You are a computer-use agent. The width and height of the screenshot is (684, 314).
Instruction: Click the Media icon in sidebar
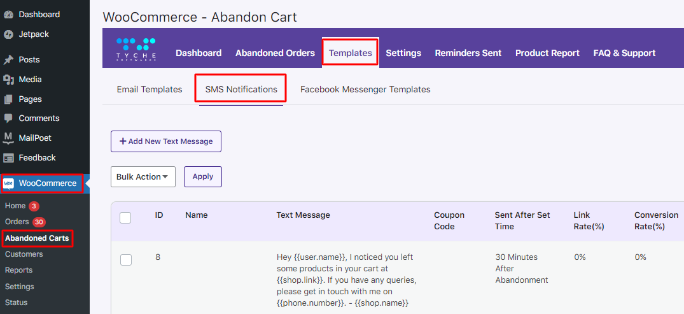pyautogui.click(x=8, y=80)
